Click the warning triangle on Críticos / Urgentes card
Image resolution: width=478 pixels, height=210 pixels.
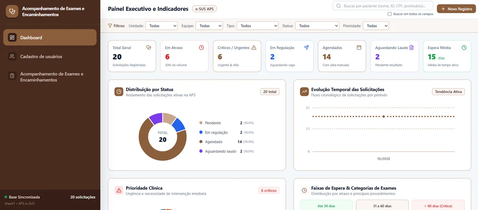point(254,47)
